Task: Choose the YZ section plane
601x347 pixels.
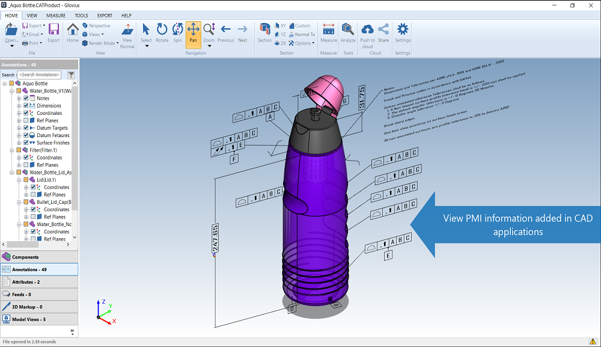Action: 280,34
